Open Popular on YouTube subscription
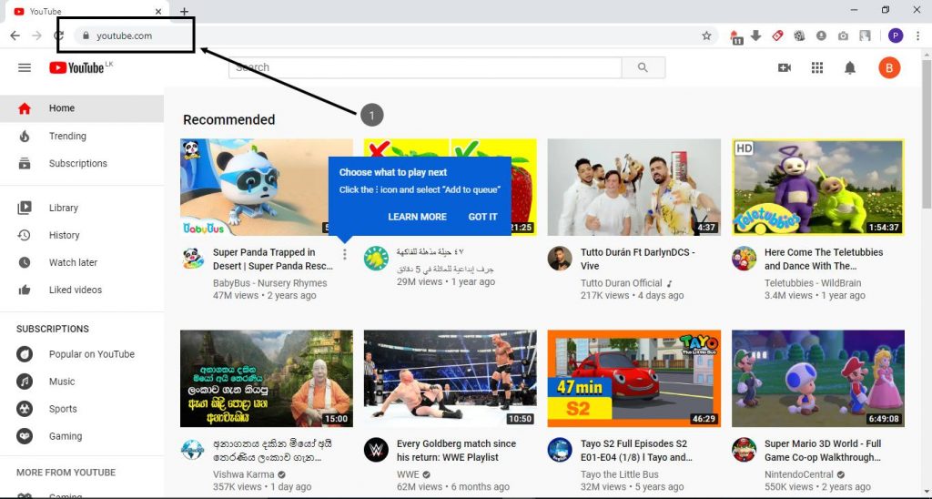This screenshot has width=932, height=499. click(81, 354)
